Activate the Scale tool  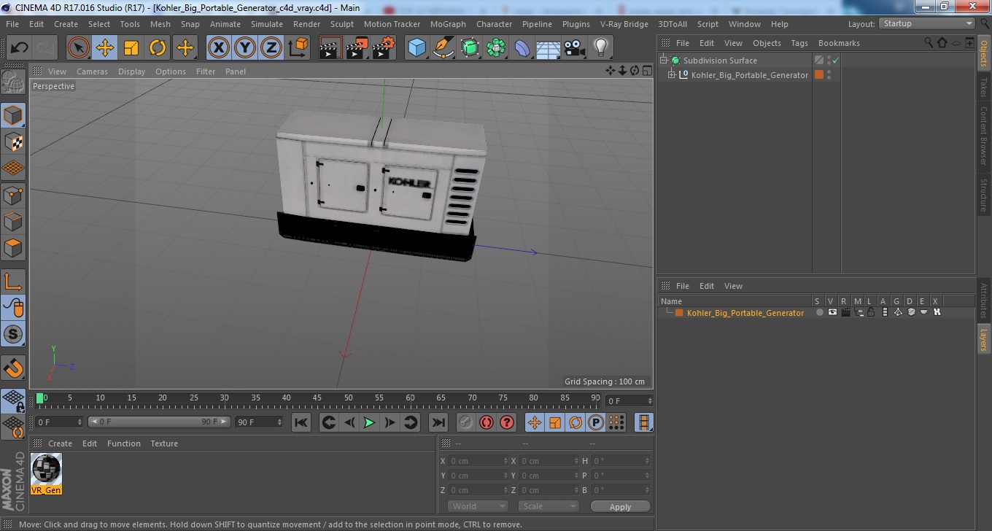point(131,48)
